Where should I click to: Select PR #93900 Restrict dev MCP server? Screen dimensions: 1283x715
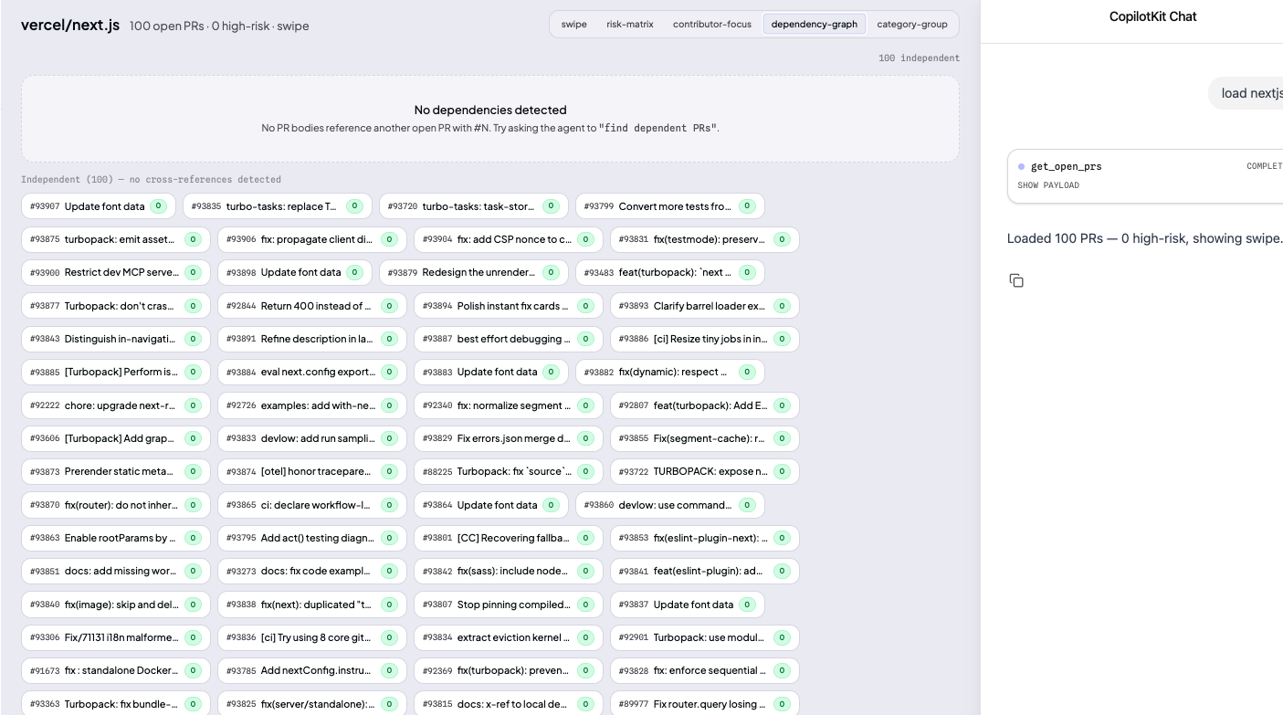(x=116, y=272)
